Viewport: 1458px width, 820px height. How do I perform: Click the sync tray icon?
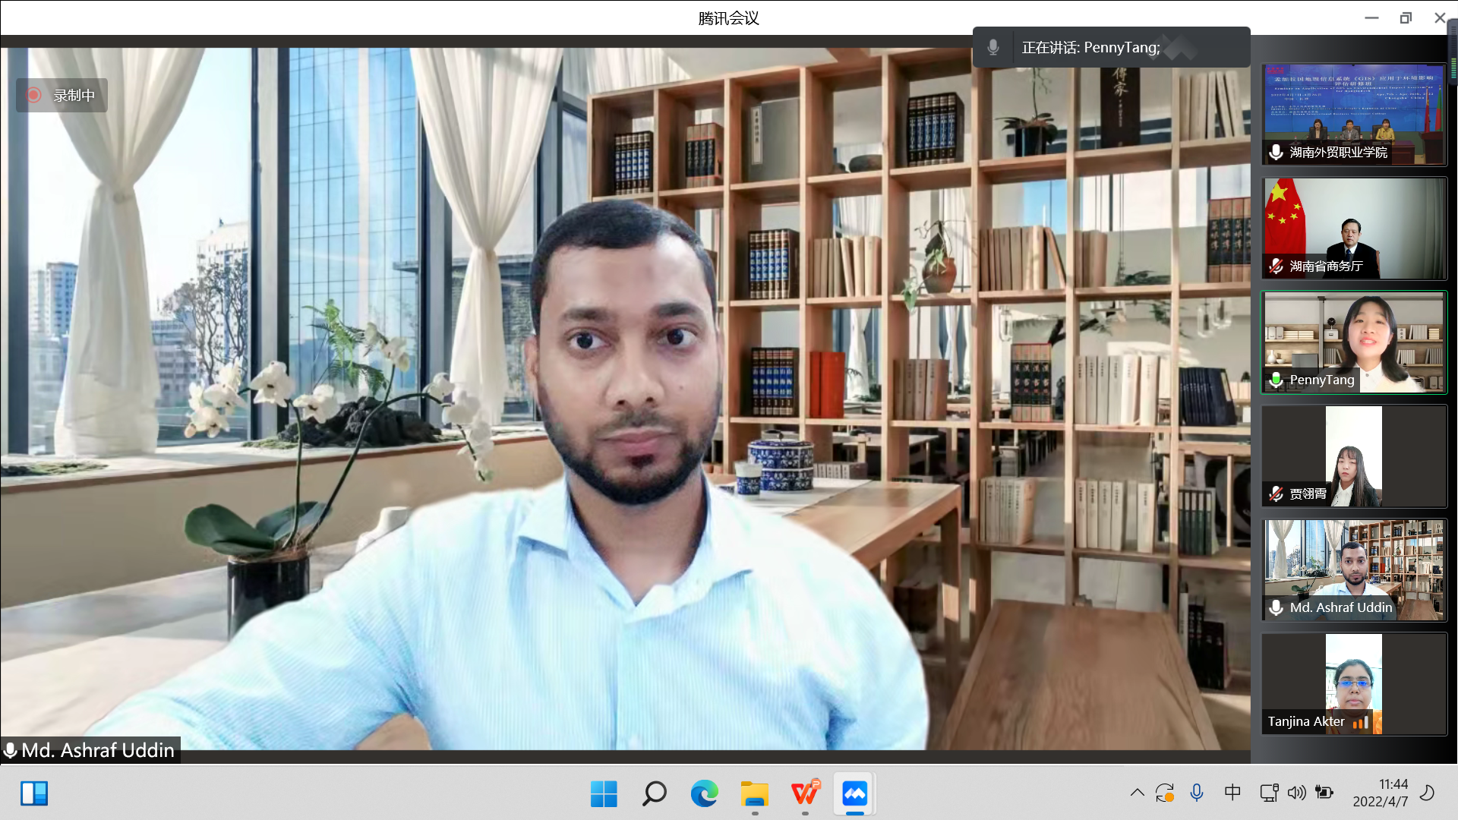click(1165, 793)
